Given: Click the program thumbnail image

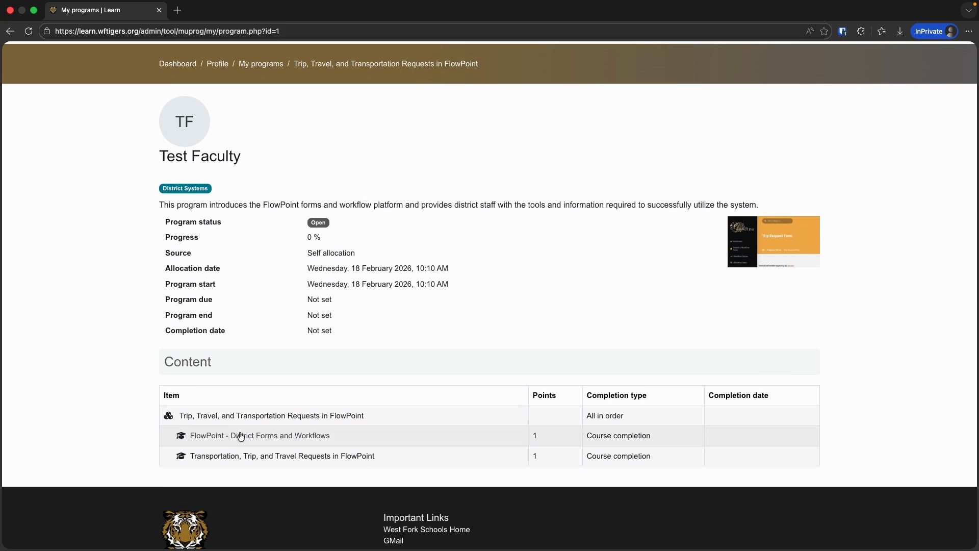Looking at the screenshot, I should point(773,242).
